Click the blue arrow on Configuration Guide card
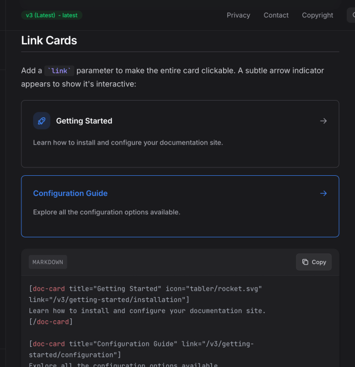355x367 pixels. (323, 193)
